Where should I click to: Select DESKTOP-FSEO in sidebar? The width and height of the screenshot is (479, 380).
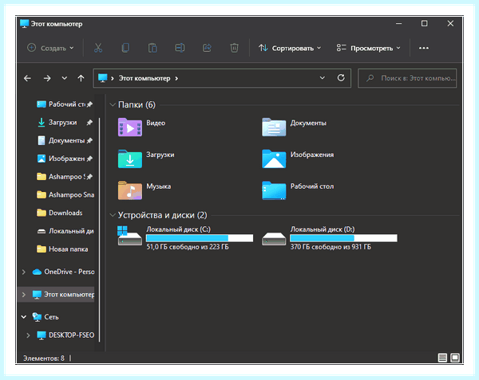click(65, 335)
